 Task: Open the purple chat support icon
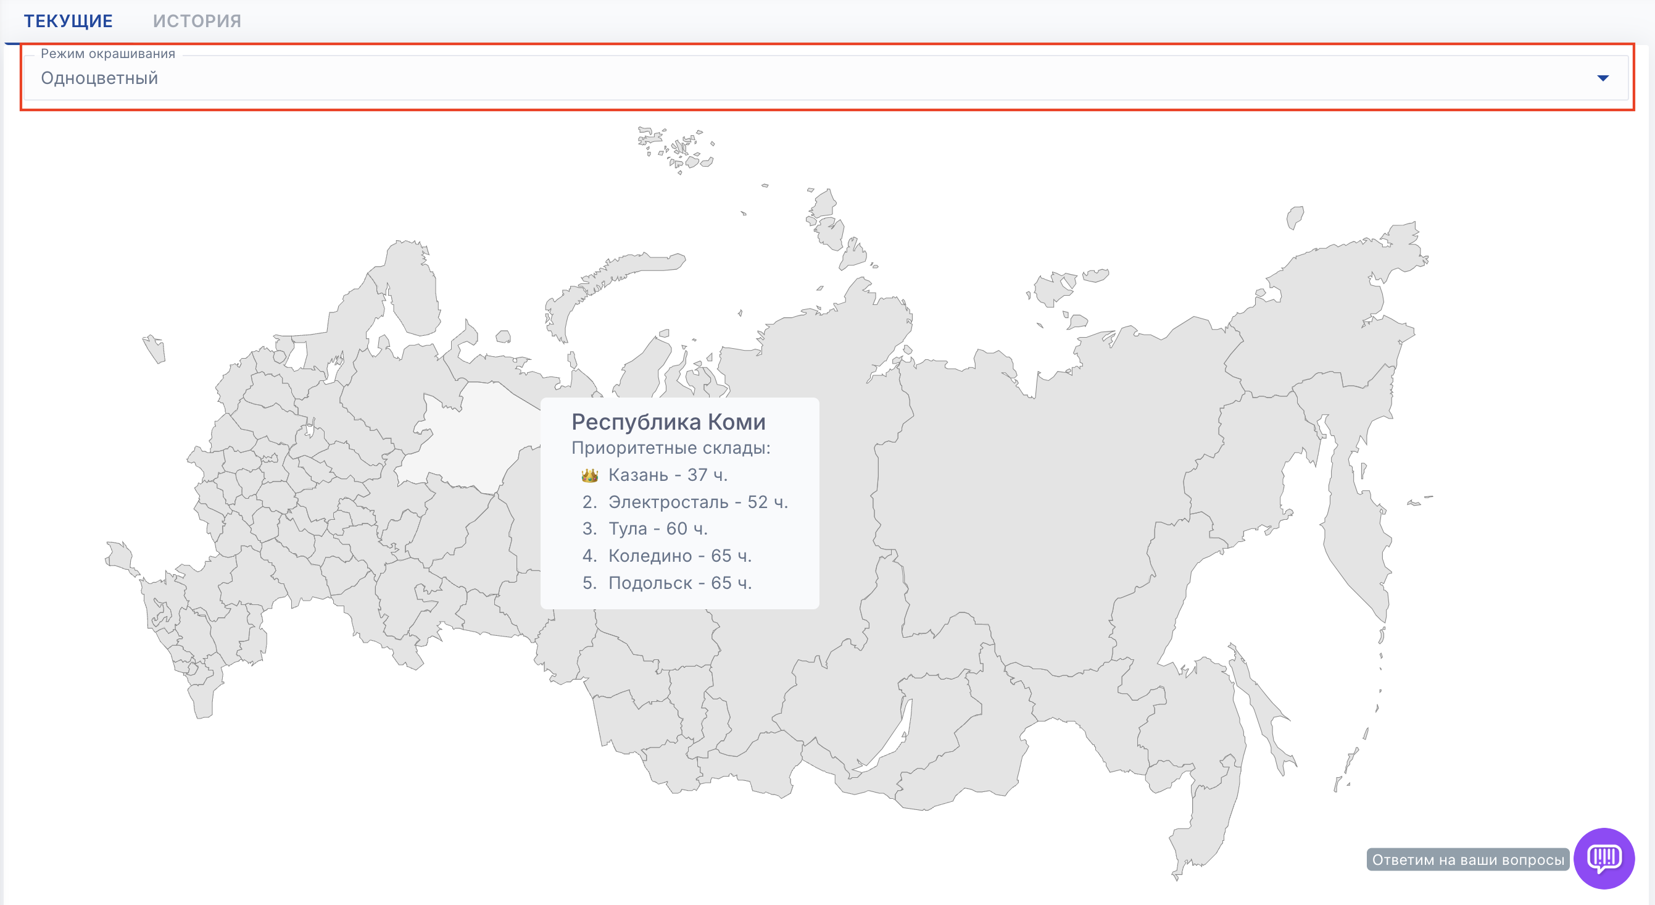pos(1604,857)
